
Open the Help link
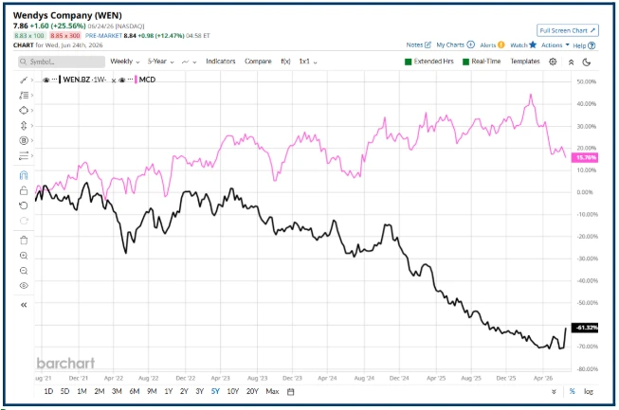pyautogui.click(x=584, y=45)
